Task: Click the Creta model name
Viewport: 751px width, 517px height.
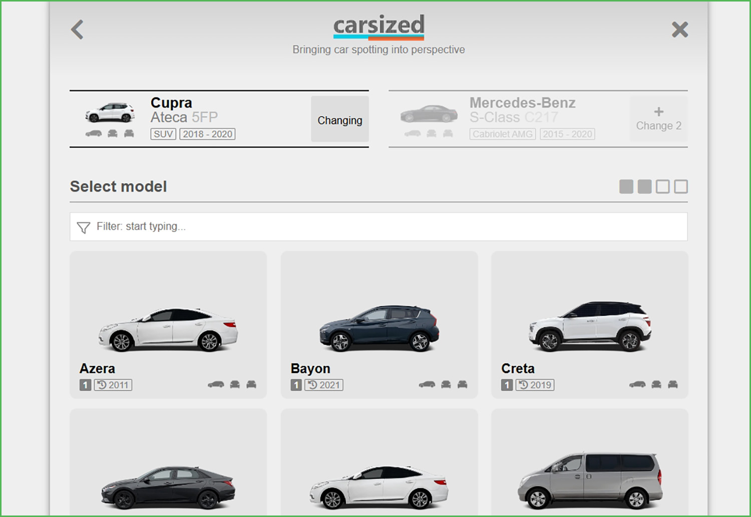Action: 518,368
